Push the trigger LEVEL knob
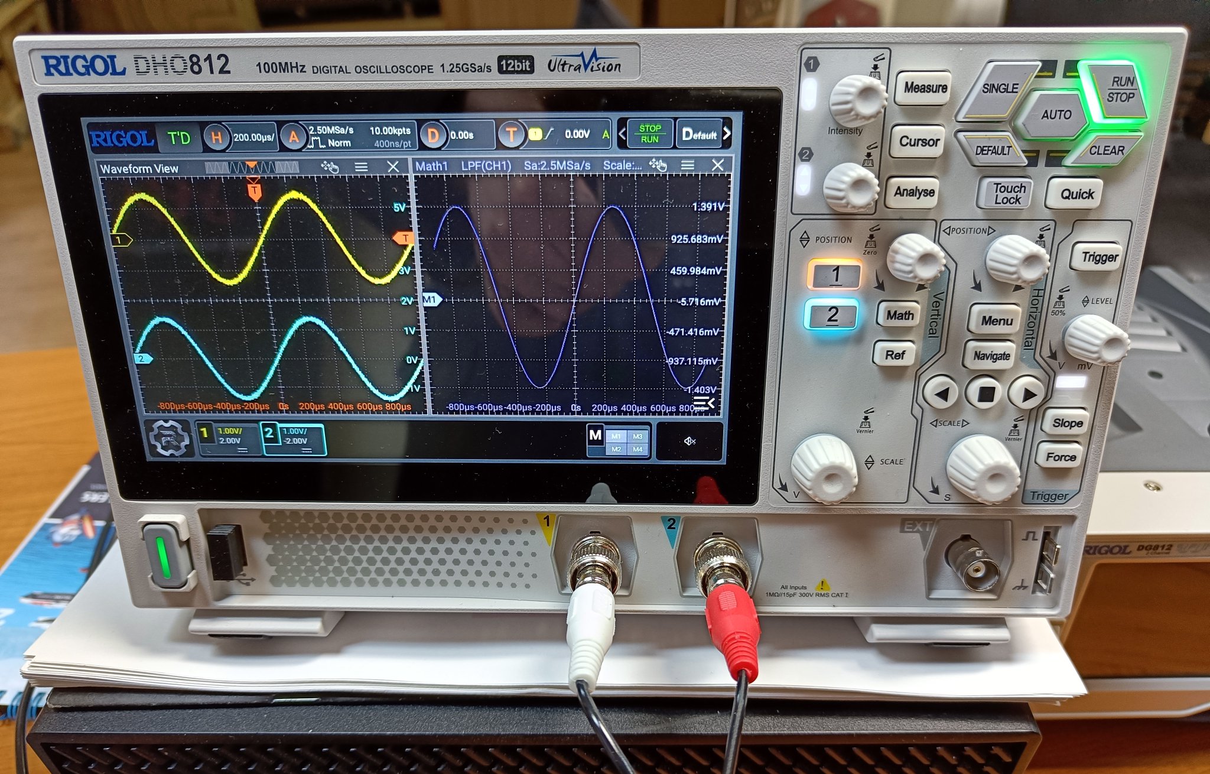 (x=1096, y=342)
